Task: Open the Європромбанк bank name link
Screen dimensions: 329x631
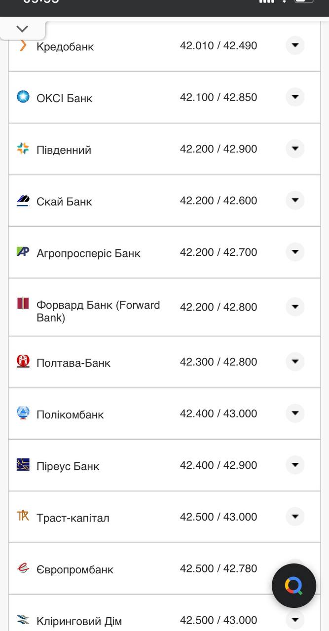Action: pos(75,569)
